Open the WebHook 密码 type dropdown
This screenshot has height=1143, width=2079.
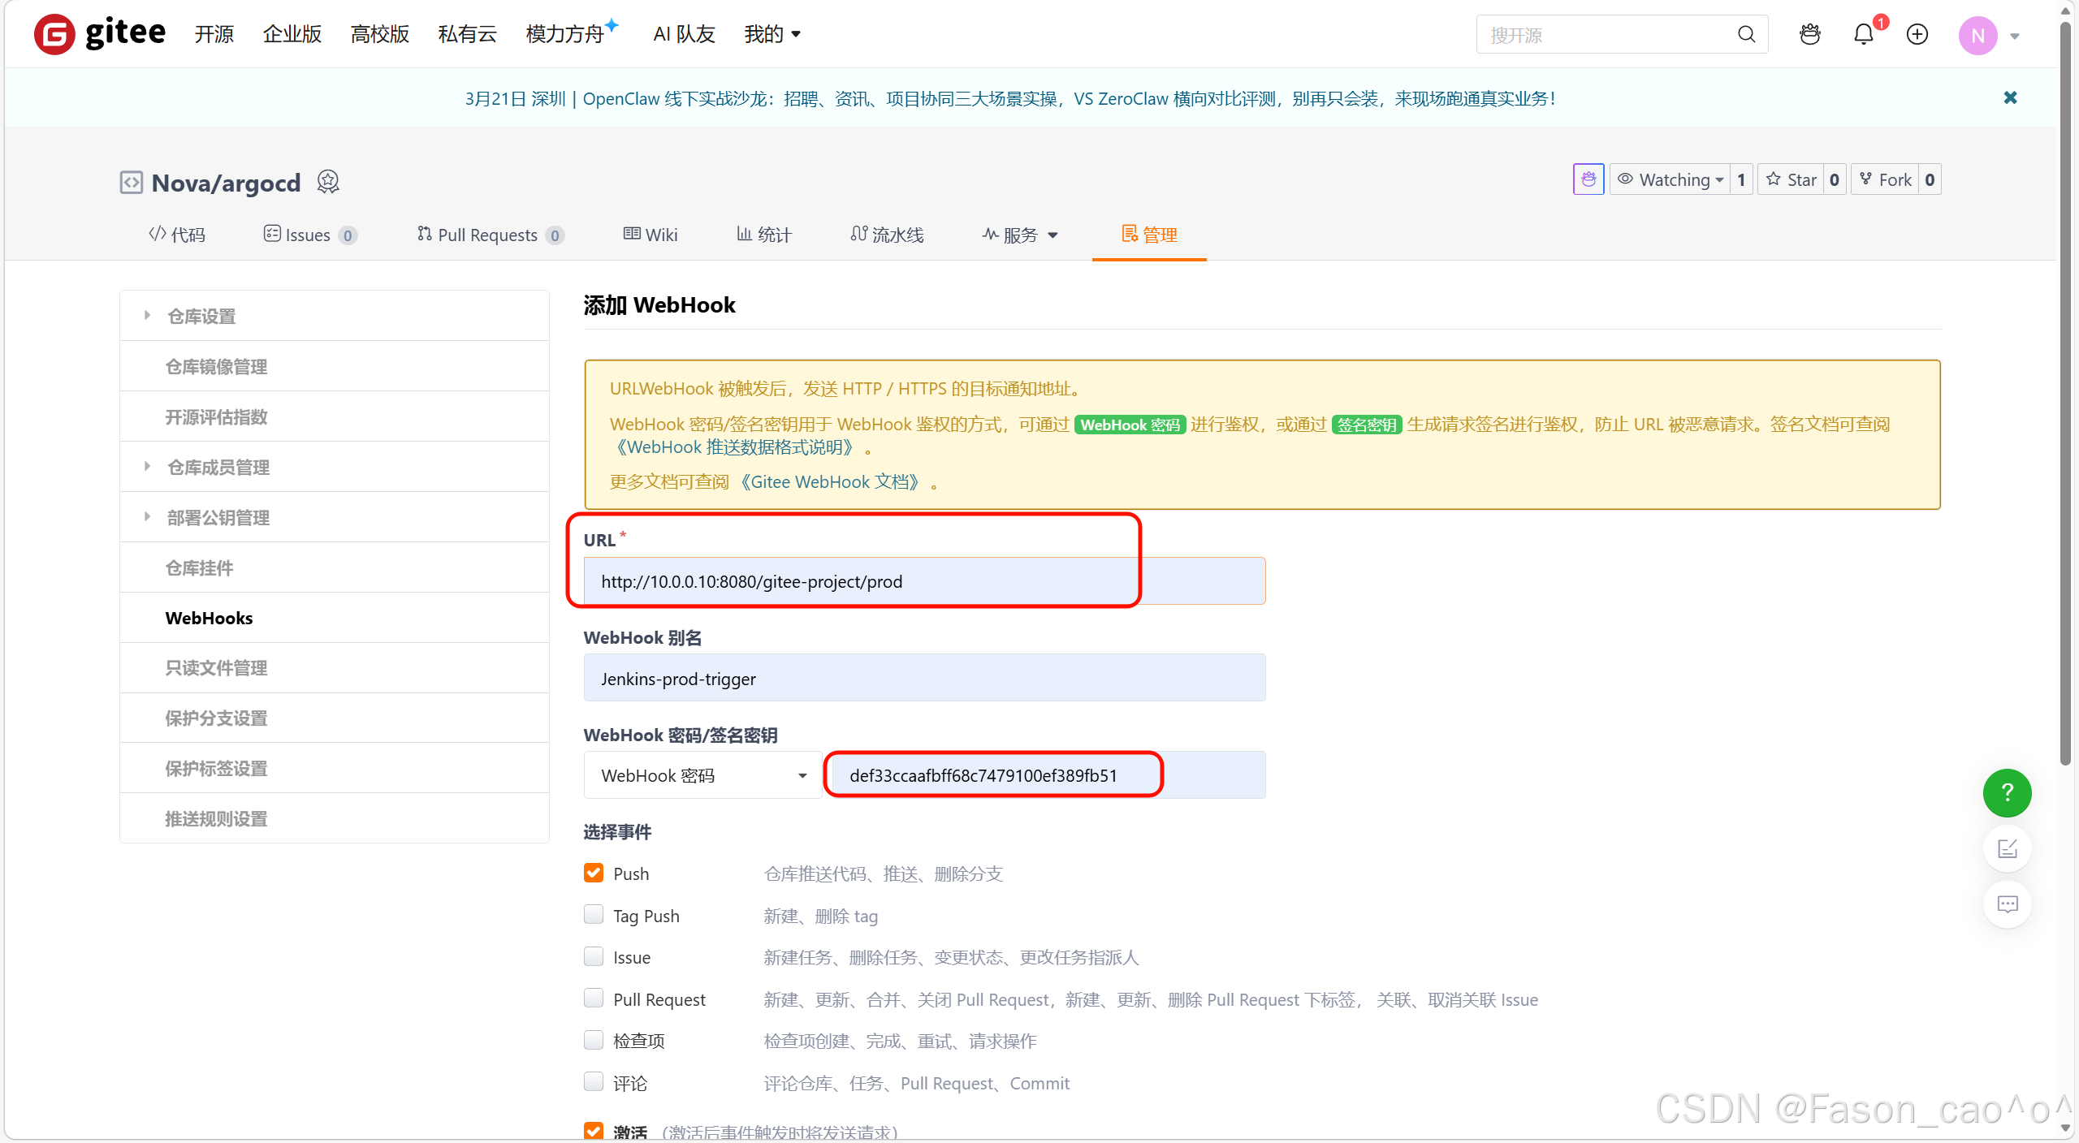(x=702, y=775)
